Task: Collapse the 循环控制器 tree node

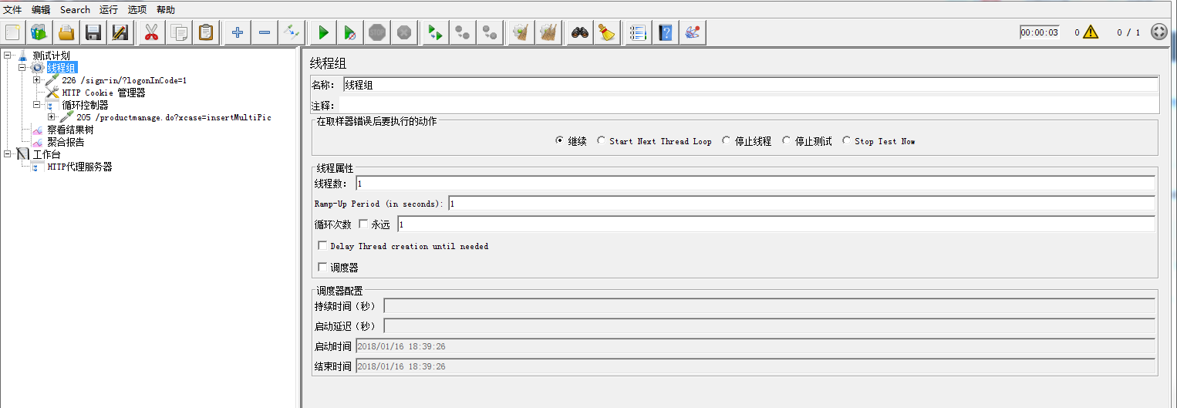Action: click(x=37, y=104)
